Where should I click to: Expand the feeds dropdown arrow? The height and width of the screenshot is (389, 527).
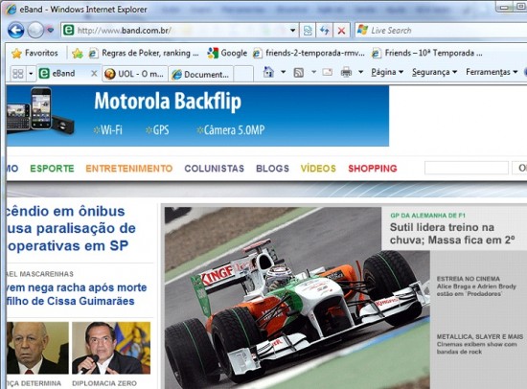(313, 72)
